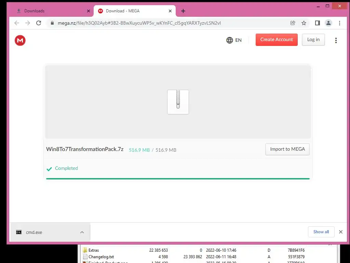Screen dimensions: 350x263
Task: Go back with the browser back arrow
Action: point(17,23)
